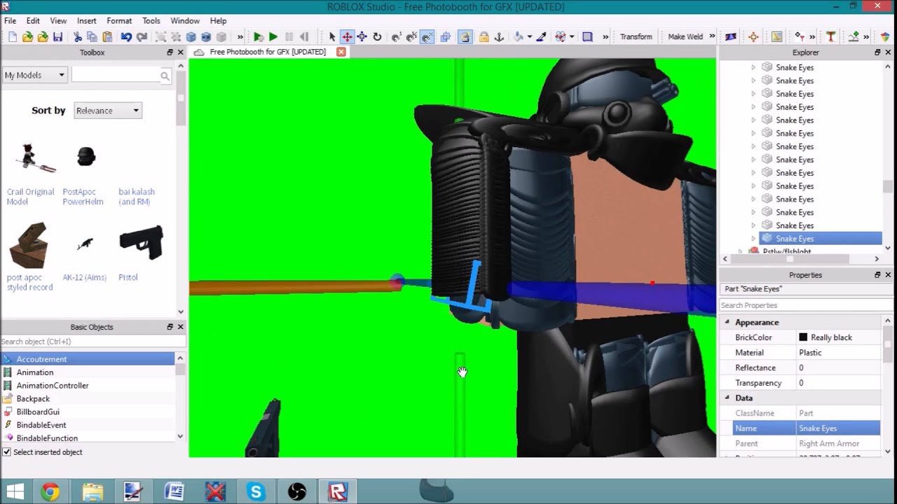Activate the Move tool
This screenshot has height=504, width=897.
point(347,37)
